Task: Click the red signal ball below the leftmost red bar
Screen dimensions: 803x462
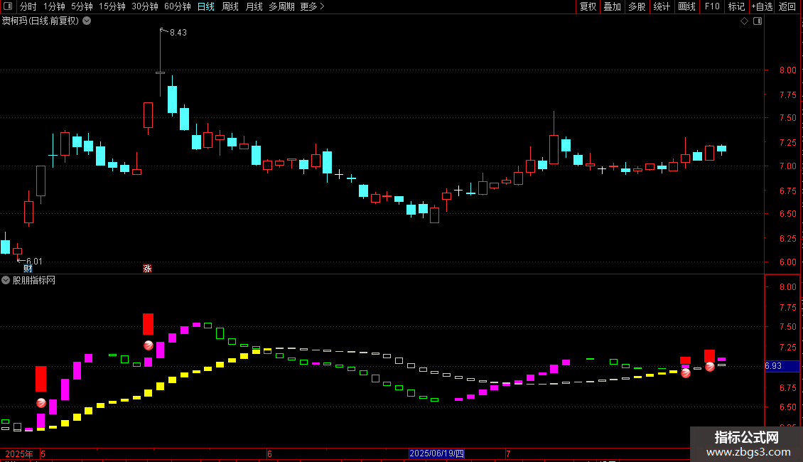Action: click(x=41, y=403)
